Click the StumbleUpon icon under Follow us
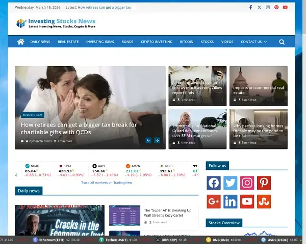Screen dimensions: 306x244 pyautogui.click(x=264, y=202)
